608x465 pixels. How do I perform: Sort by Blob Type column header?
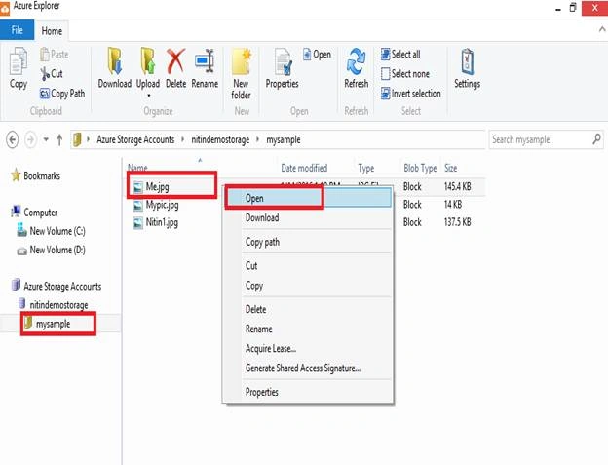point(420,168)
